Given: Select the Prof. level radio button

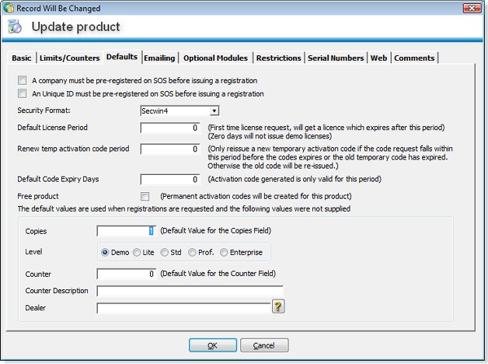Looking at the screenshot, I should (192, 252).
